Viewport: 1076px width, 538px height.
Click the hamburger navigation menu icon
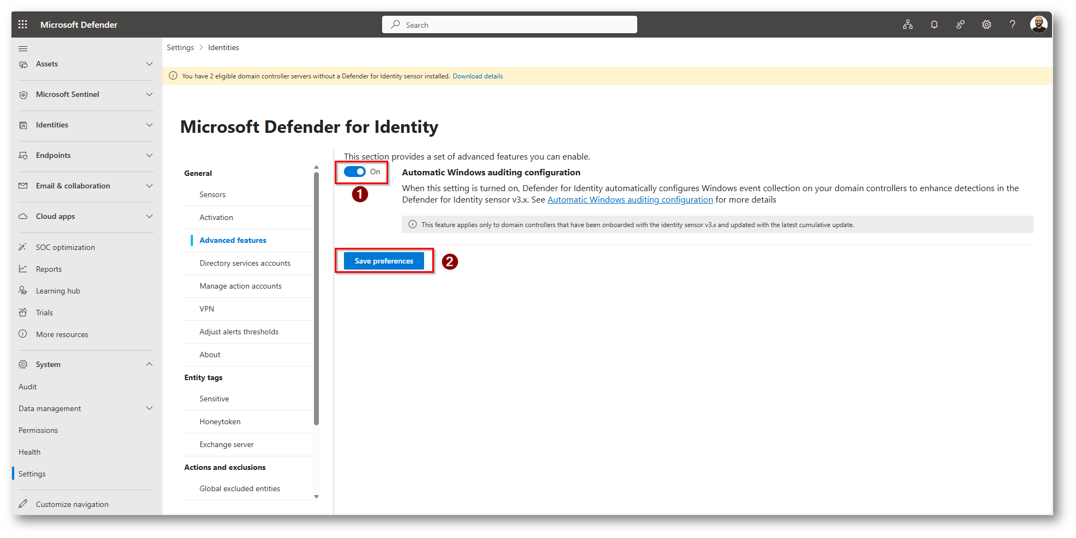tap(23, 48)
